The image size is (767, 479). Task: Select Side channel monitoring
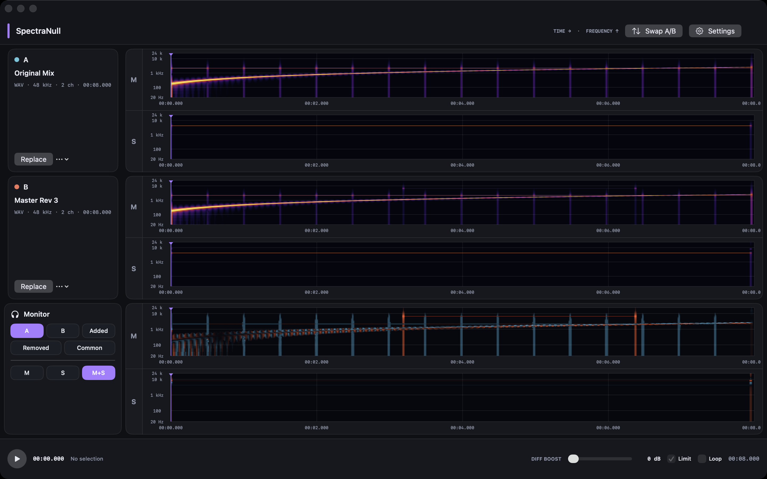tap(63, 373)
